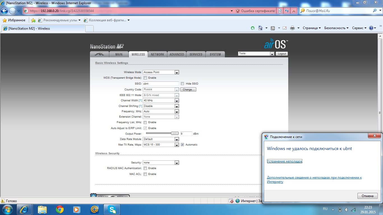The height and width of the screenshot is (215, 383).
Task: Click the search magnifier icon
Action: (x=375, y=11)
